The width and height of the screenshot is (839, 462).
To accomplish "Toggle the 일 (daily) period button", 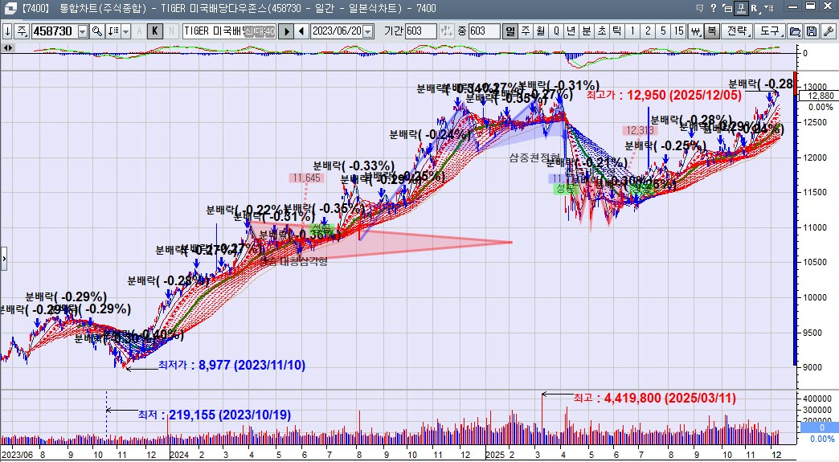I will point(510,31).
